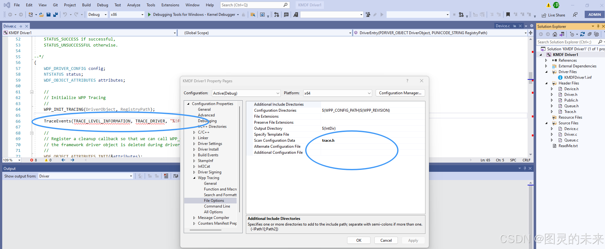The width and height of the screenshot is (605, 249).
Task: Open the Show output from Driver dropdown
Action: [86, 176]
